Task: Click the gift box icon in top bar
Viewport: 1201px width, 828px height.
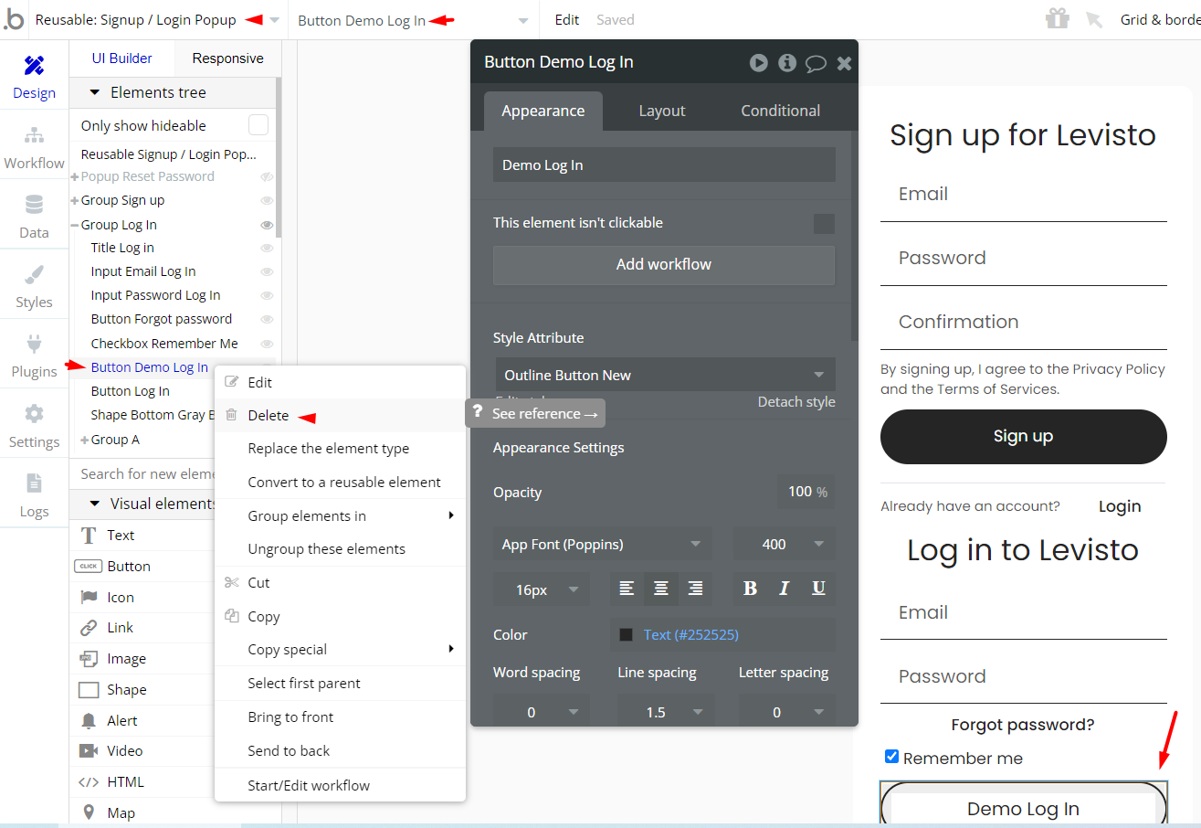Action: click(x=1058, y=19)
